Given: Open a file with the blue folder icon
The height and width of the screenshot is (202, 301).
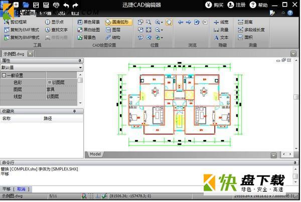Looking at the screenshot, I should 26,5.
